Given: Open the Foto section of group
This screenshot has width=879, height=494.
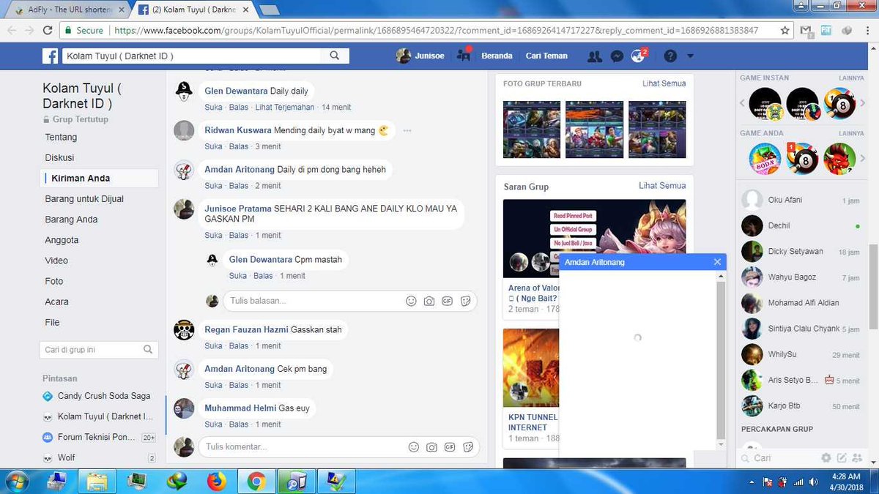Looking at the screenshot, I should tap(54, 281).
